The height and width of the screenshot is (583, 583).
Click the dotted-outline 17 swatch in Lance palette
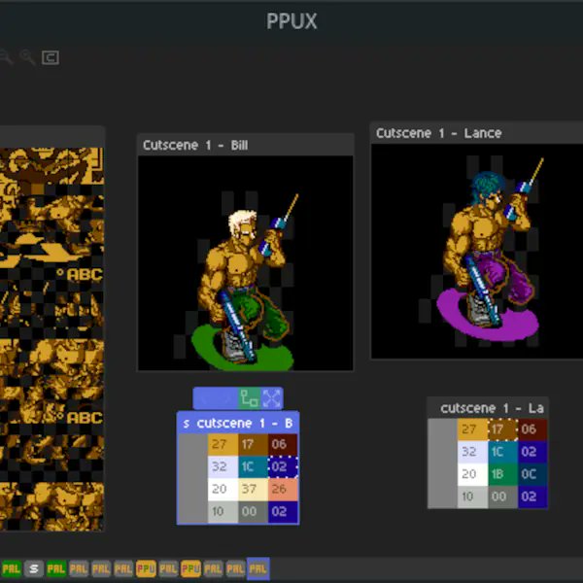[502, 429]
